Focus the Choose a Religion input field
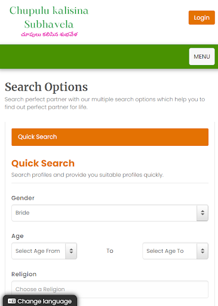Image resolution: width=218 pixels, height=306 pixels. (110, 289)
